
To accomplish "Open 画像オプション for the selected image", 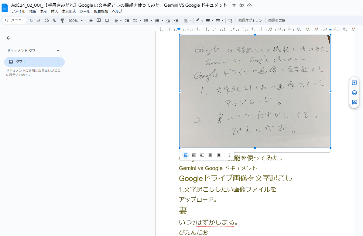I will click(250, 20).
